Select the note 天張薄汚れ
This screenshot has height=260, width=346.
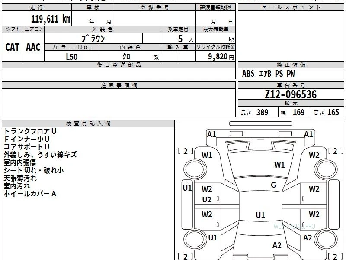click(x=20, y=178)
